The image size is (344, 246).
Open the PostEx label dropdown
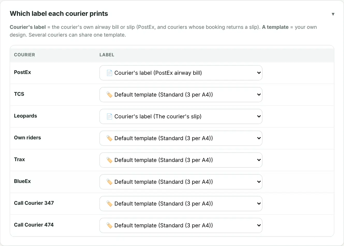181,73
